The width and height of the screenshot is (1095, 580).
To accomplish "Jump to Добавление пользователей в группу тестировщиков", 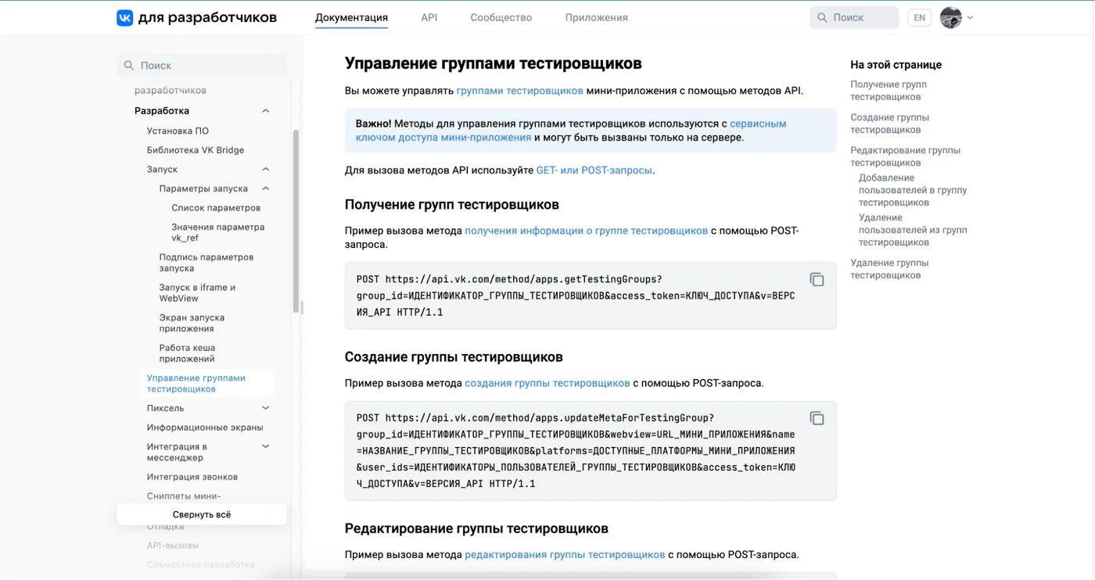I will pyautogui.click(x=913, y=190).
